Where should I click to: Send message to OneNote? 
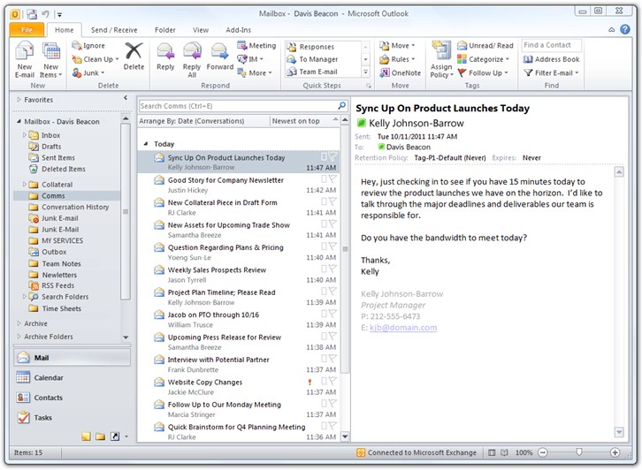coord(400,72)
